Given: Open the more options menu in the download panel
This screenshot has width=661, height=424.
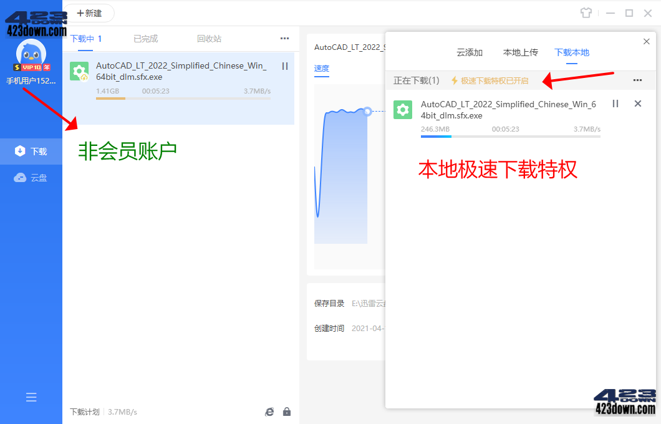Looking at the screenshot, I should [637, 80].
